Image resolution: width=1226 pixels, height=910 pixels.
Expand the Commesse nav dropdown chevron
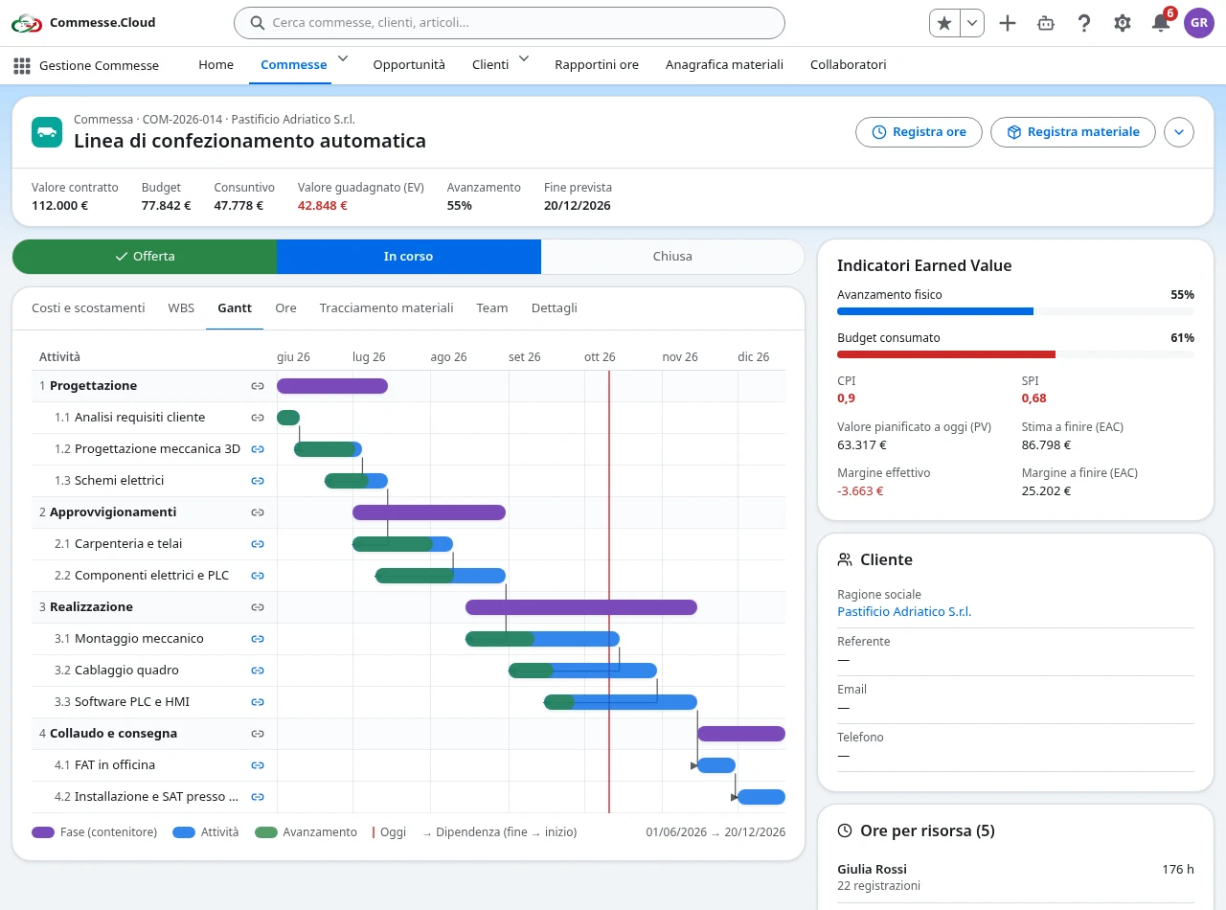(343, 59)
